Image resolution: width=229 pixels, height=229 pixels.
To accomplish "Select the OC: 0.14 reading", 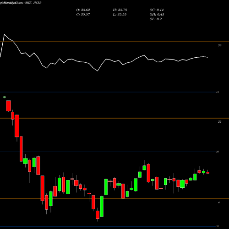I will [157, 10].
